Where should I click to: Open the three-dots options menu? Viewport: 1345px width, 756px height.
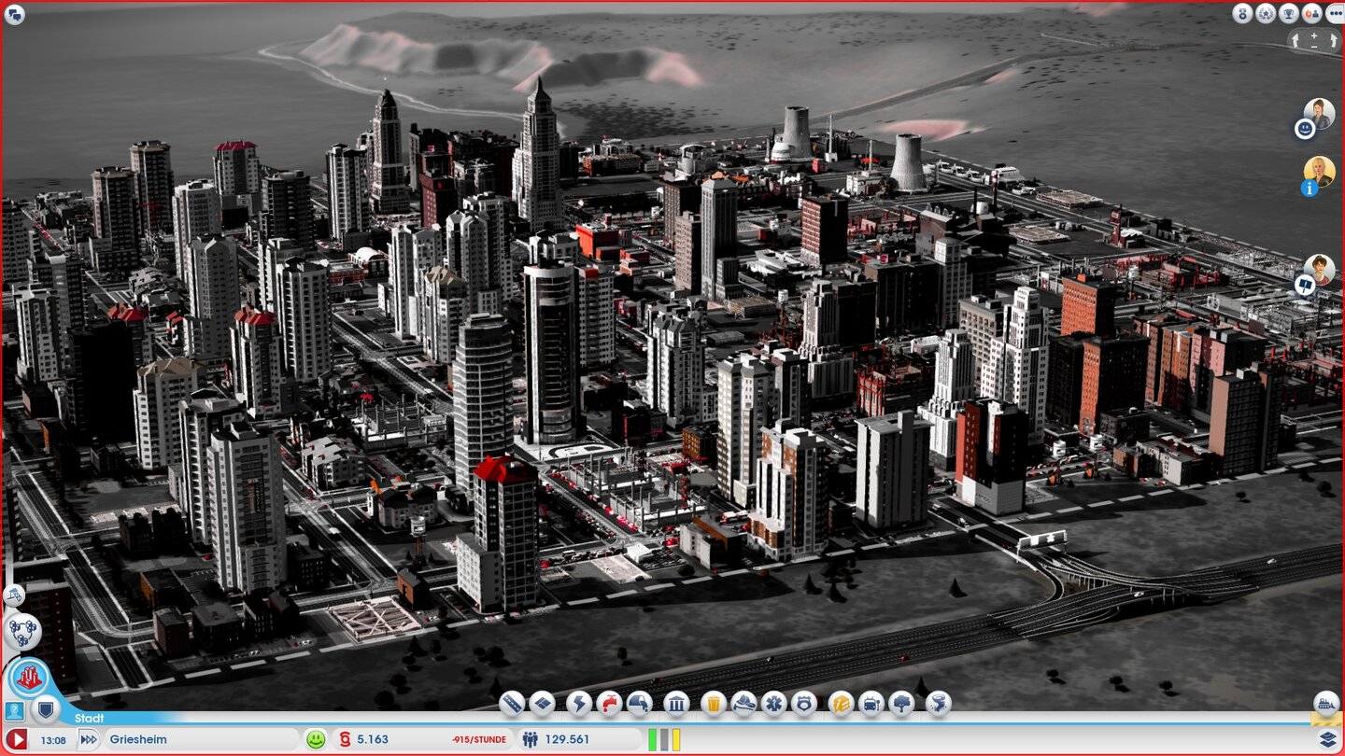1335,13
